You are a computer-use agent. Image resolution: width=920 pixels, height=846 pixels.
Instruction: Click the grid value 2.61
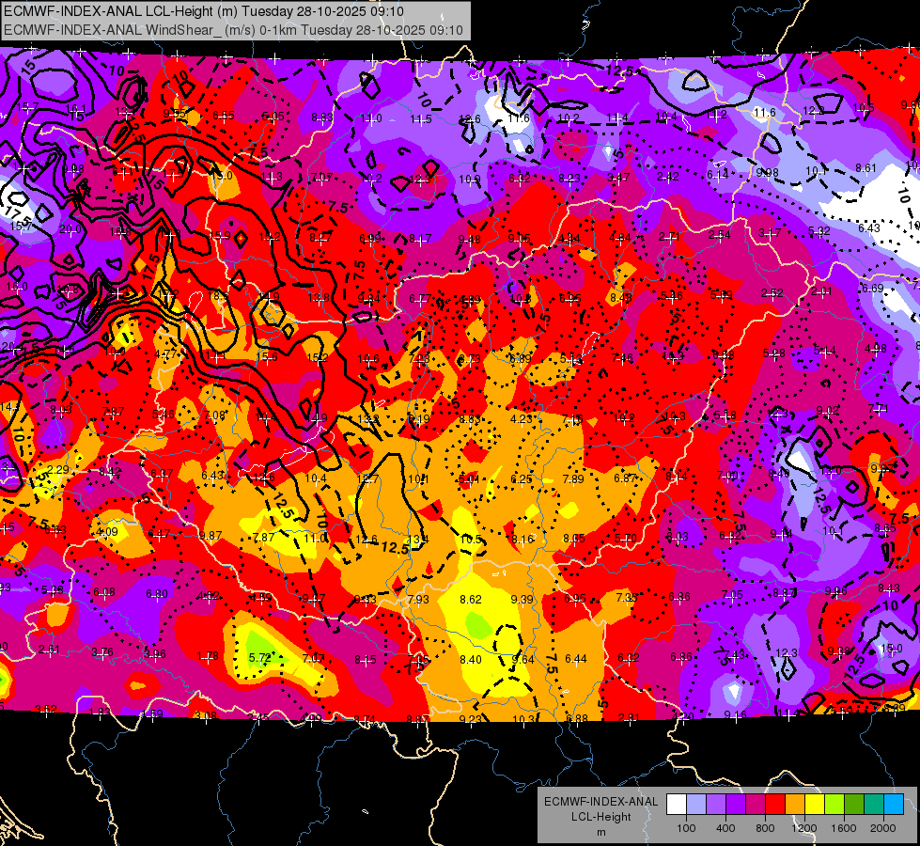point(49,650)
